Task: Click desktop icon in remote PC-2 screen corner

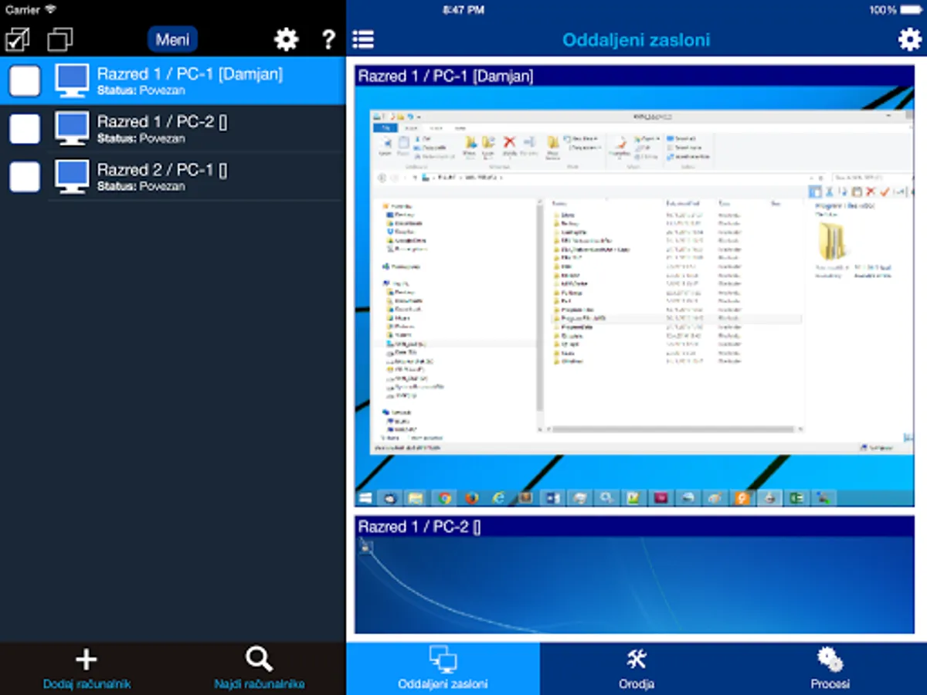Action: (x=366, y=547)
